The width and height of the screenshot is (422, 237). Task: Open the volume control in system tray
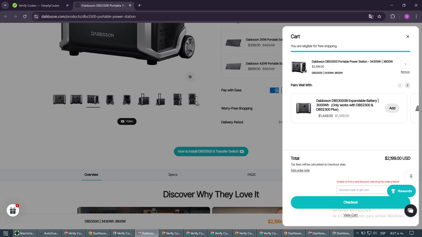(375, 233)
